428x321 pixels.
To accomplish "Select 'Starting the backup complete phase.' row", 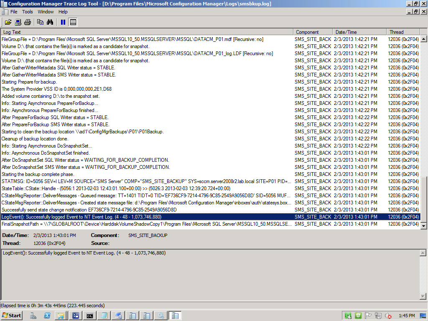I will tap(210, 174).
